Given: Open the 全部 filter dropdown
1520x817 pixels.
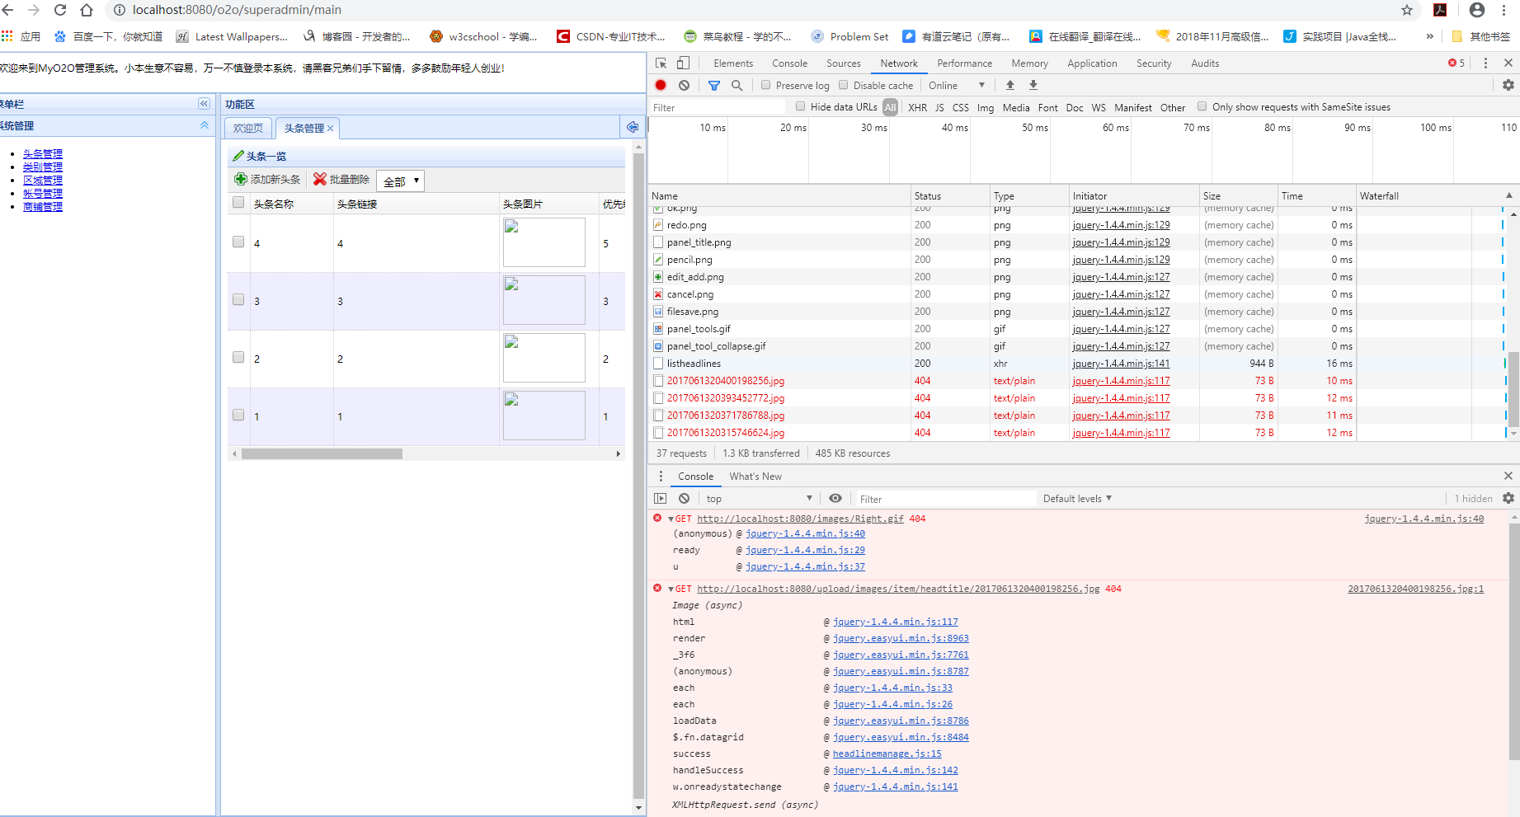Looking at the screenshot, I should pos(400,181).
